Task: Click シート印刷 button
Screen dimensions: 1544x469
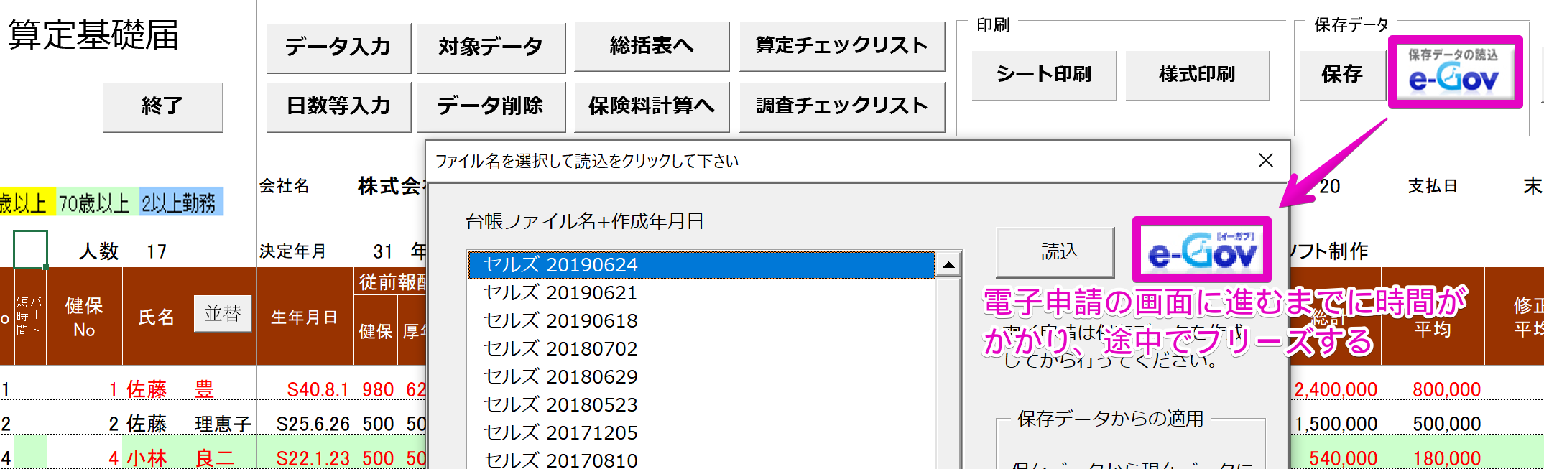Action: click(1044, 75)
